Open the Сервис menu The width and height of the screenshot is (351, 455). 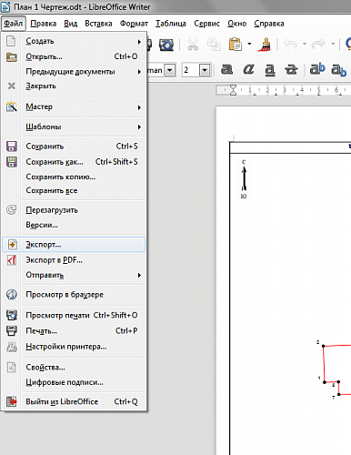(x=206, y=24)
